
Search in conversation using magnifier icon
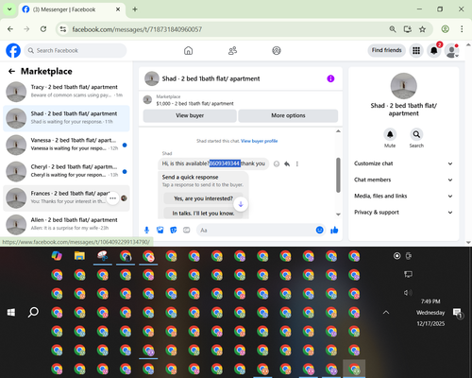point(416,134)
